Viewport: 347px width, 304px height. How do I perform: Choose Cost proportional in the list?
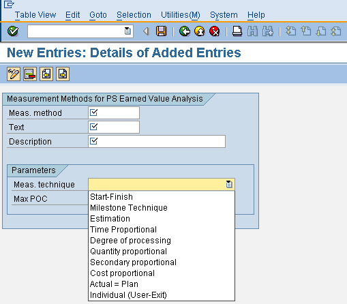tap(122, 273)
